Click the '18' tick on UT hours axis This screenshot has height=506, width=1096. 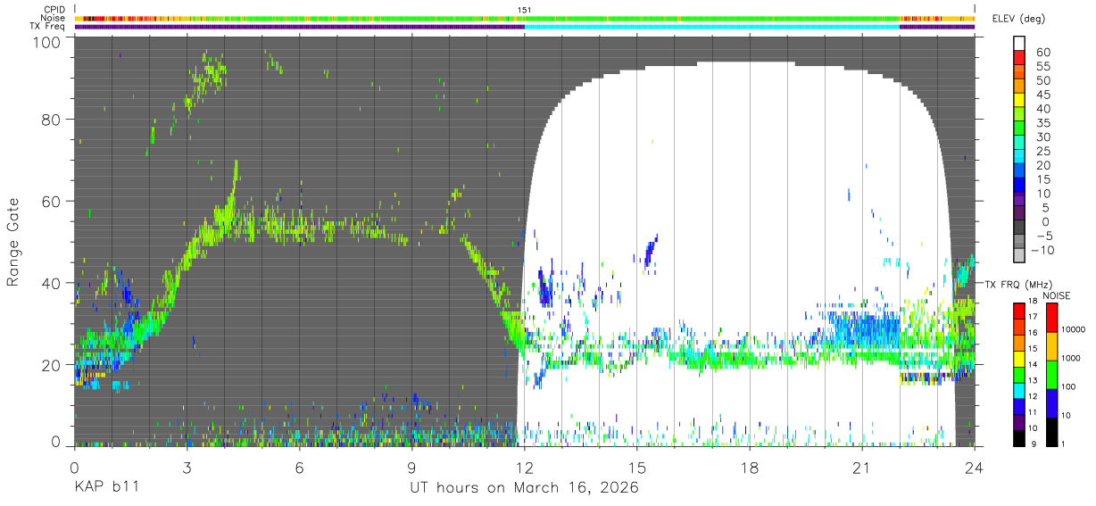click(x=750, y=467)
